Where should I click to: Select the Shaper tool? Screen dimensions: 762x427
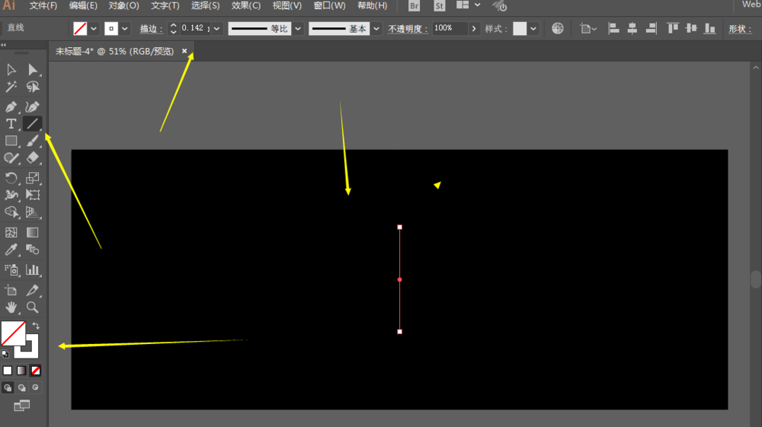coord(11,158)
